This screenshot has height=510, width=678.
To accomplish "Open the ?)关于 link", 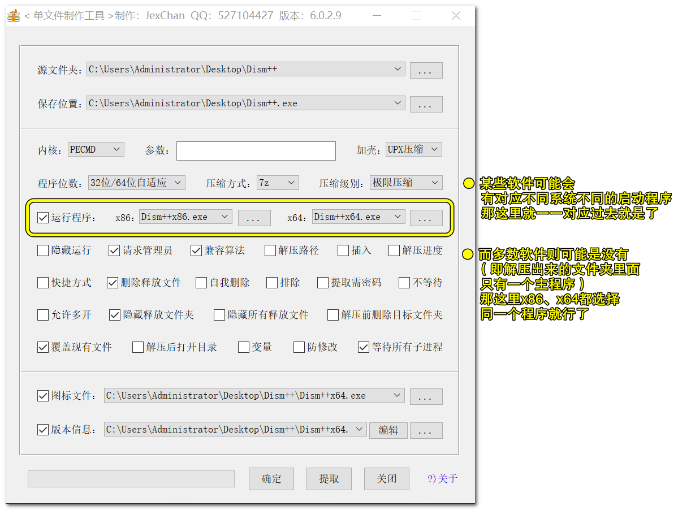I will click(442, 479).
